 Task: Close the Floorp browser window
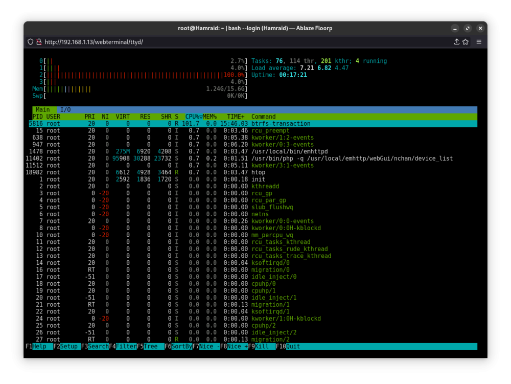click(x=480, y=28)
